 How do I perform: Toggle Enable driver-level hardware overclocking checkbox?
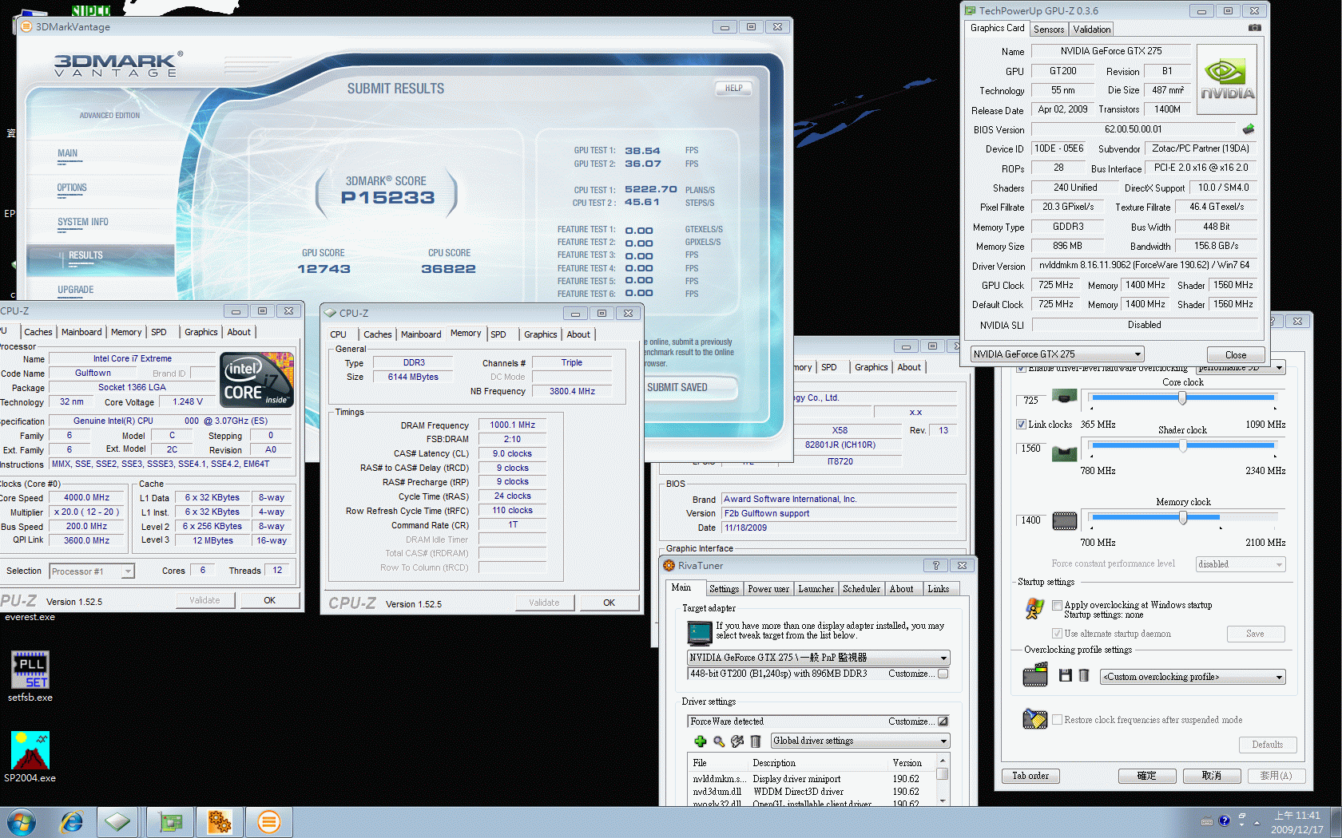click(1021, 369)
